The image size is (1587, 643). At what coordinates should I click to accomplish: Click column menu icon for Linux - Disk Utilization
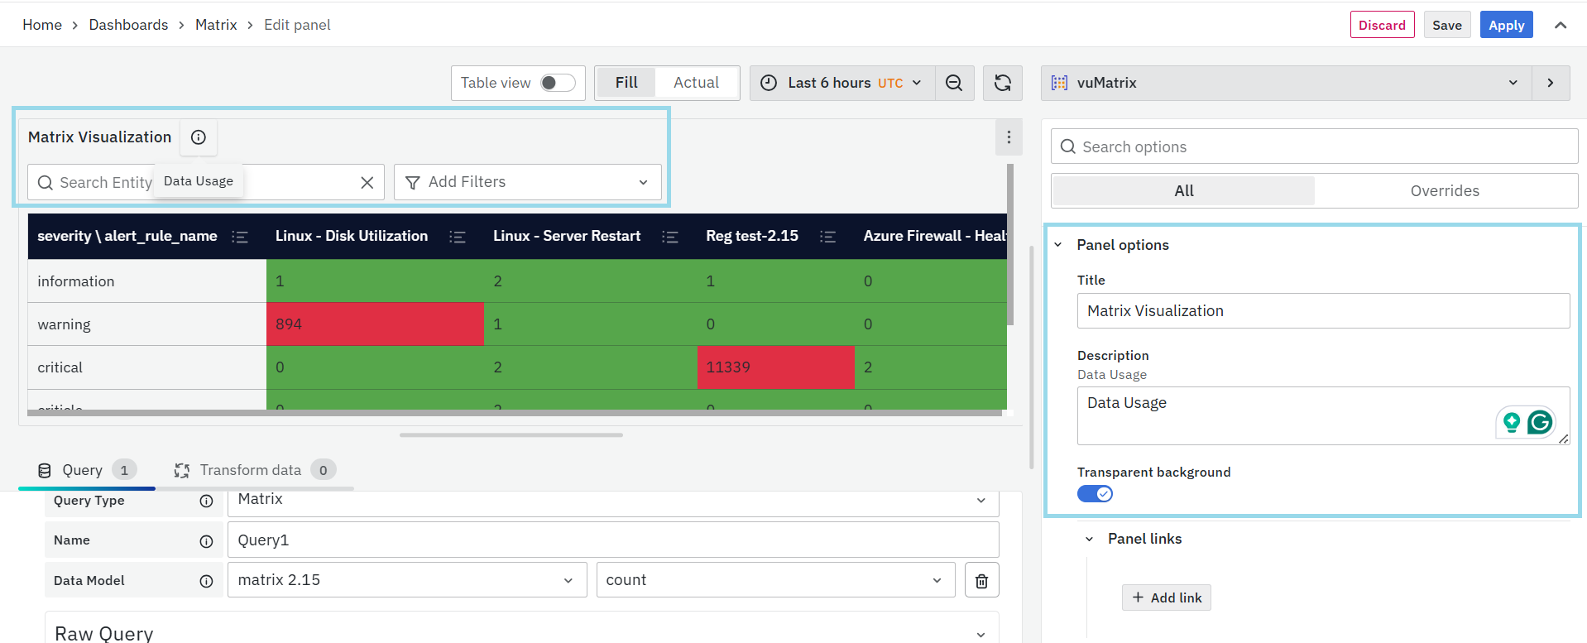point(457,237)
